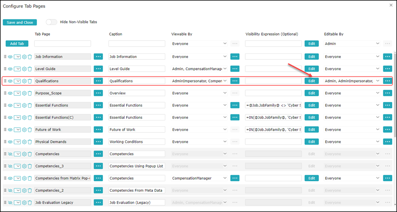Click the Add Tab button
Image resolution: width=397 pixels, height=212 pixels.
[x=17, y=44]
